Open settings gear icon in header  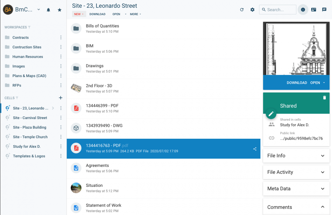tap(252, 10)
